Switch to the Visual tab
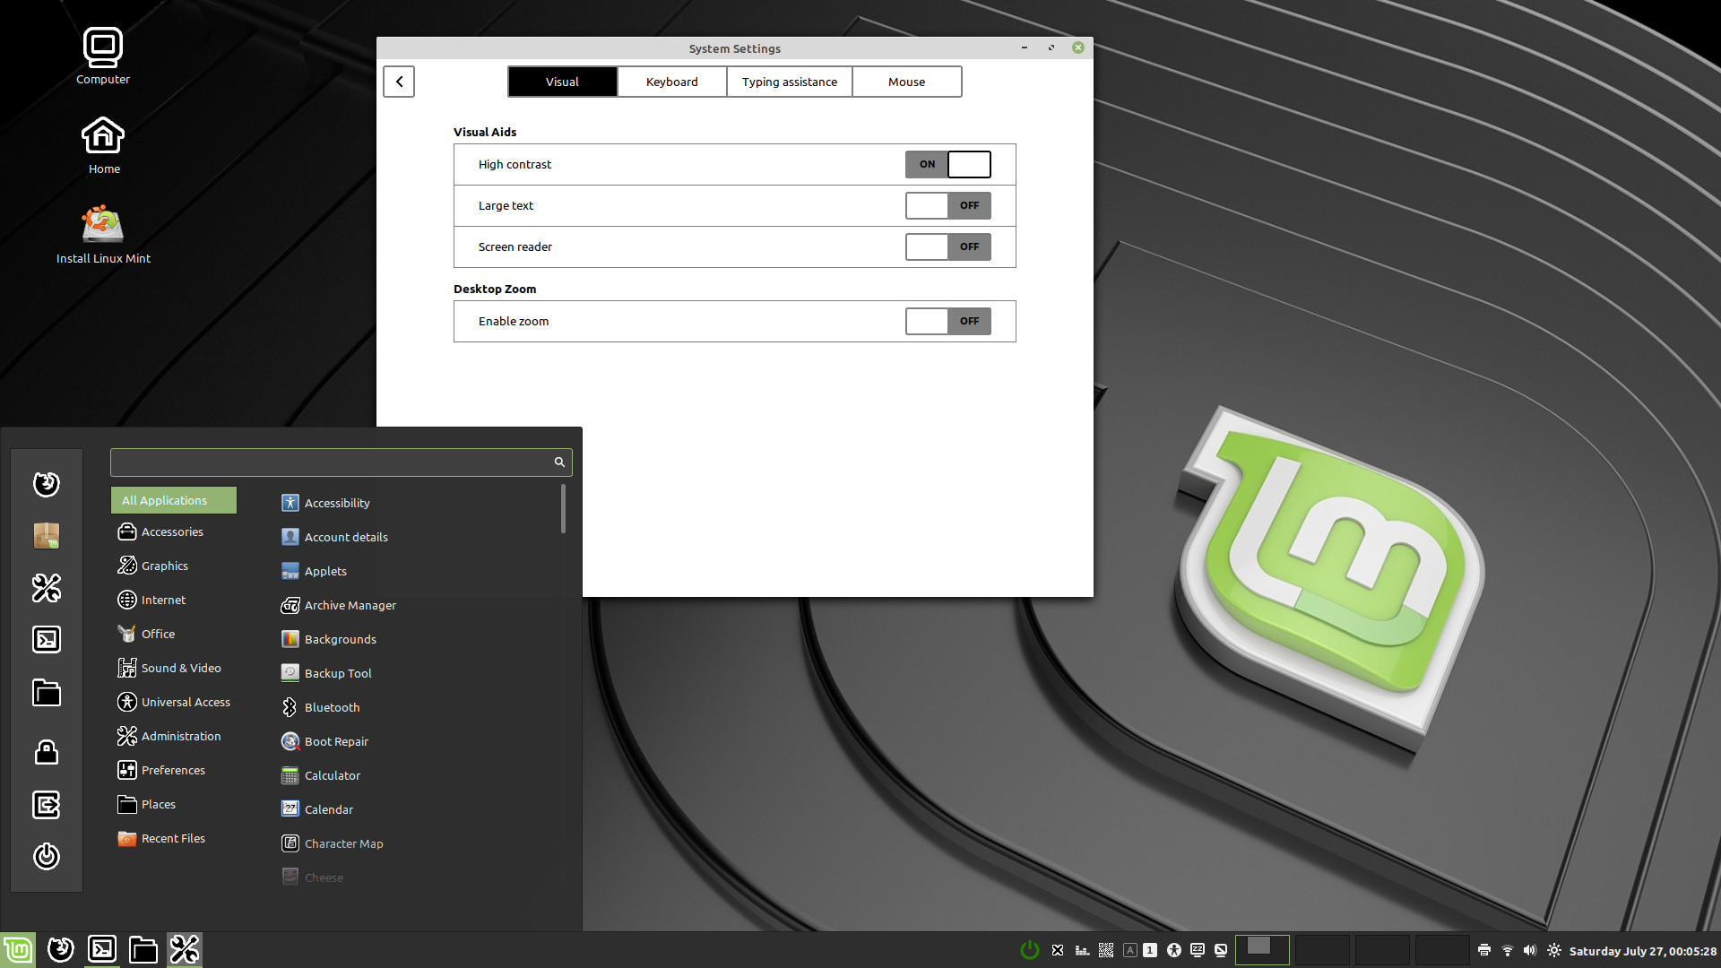Image resolution: width=1721 pixels, height=968 pixels. pos(562,82)
